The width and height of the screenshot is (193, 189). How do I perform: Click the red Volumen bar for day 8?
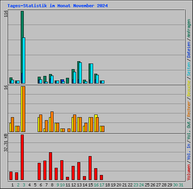pyautogui.click(x=51, y=166)
